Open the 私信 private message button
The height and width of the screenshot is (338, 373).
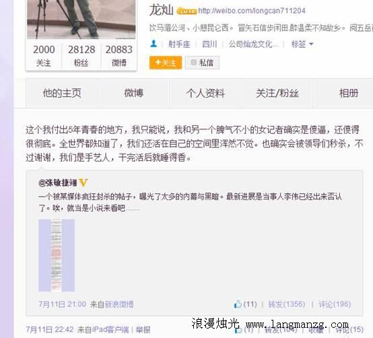click(x=202, y=63)
